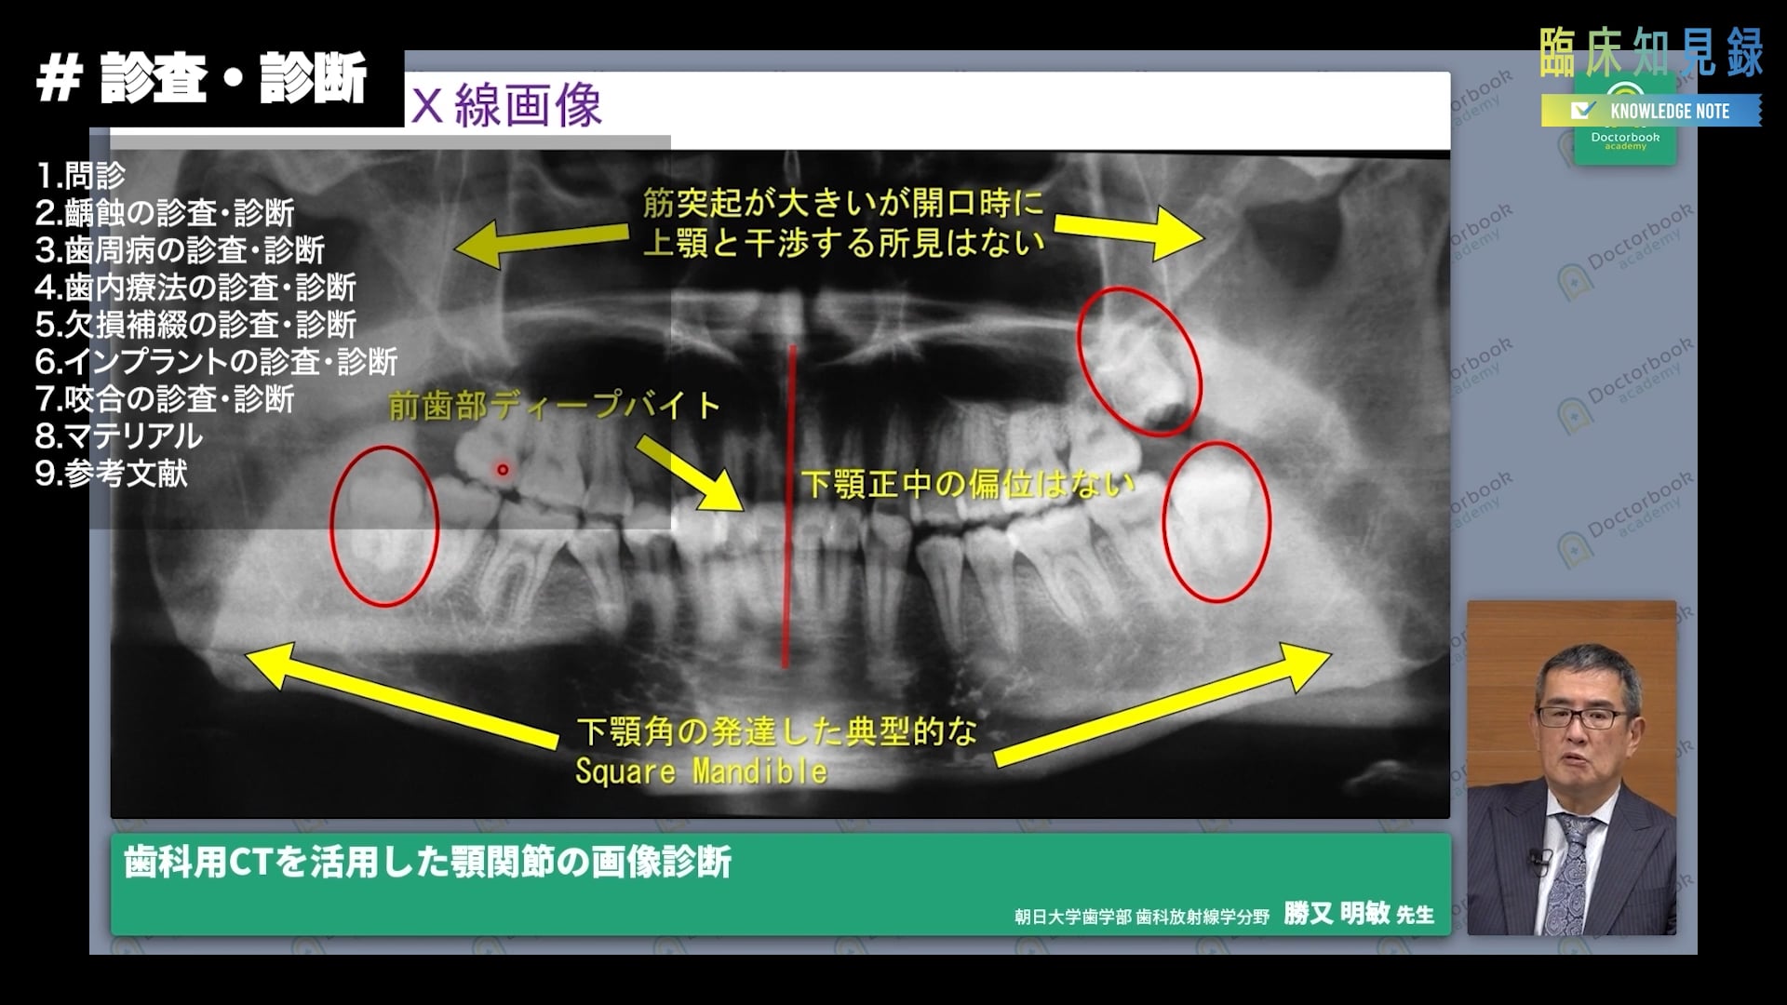This screenshot has width=1787, height=1005.
Task: Click the annotation 下顎正中の偏位はない
Action: (968, 484)
